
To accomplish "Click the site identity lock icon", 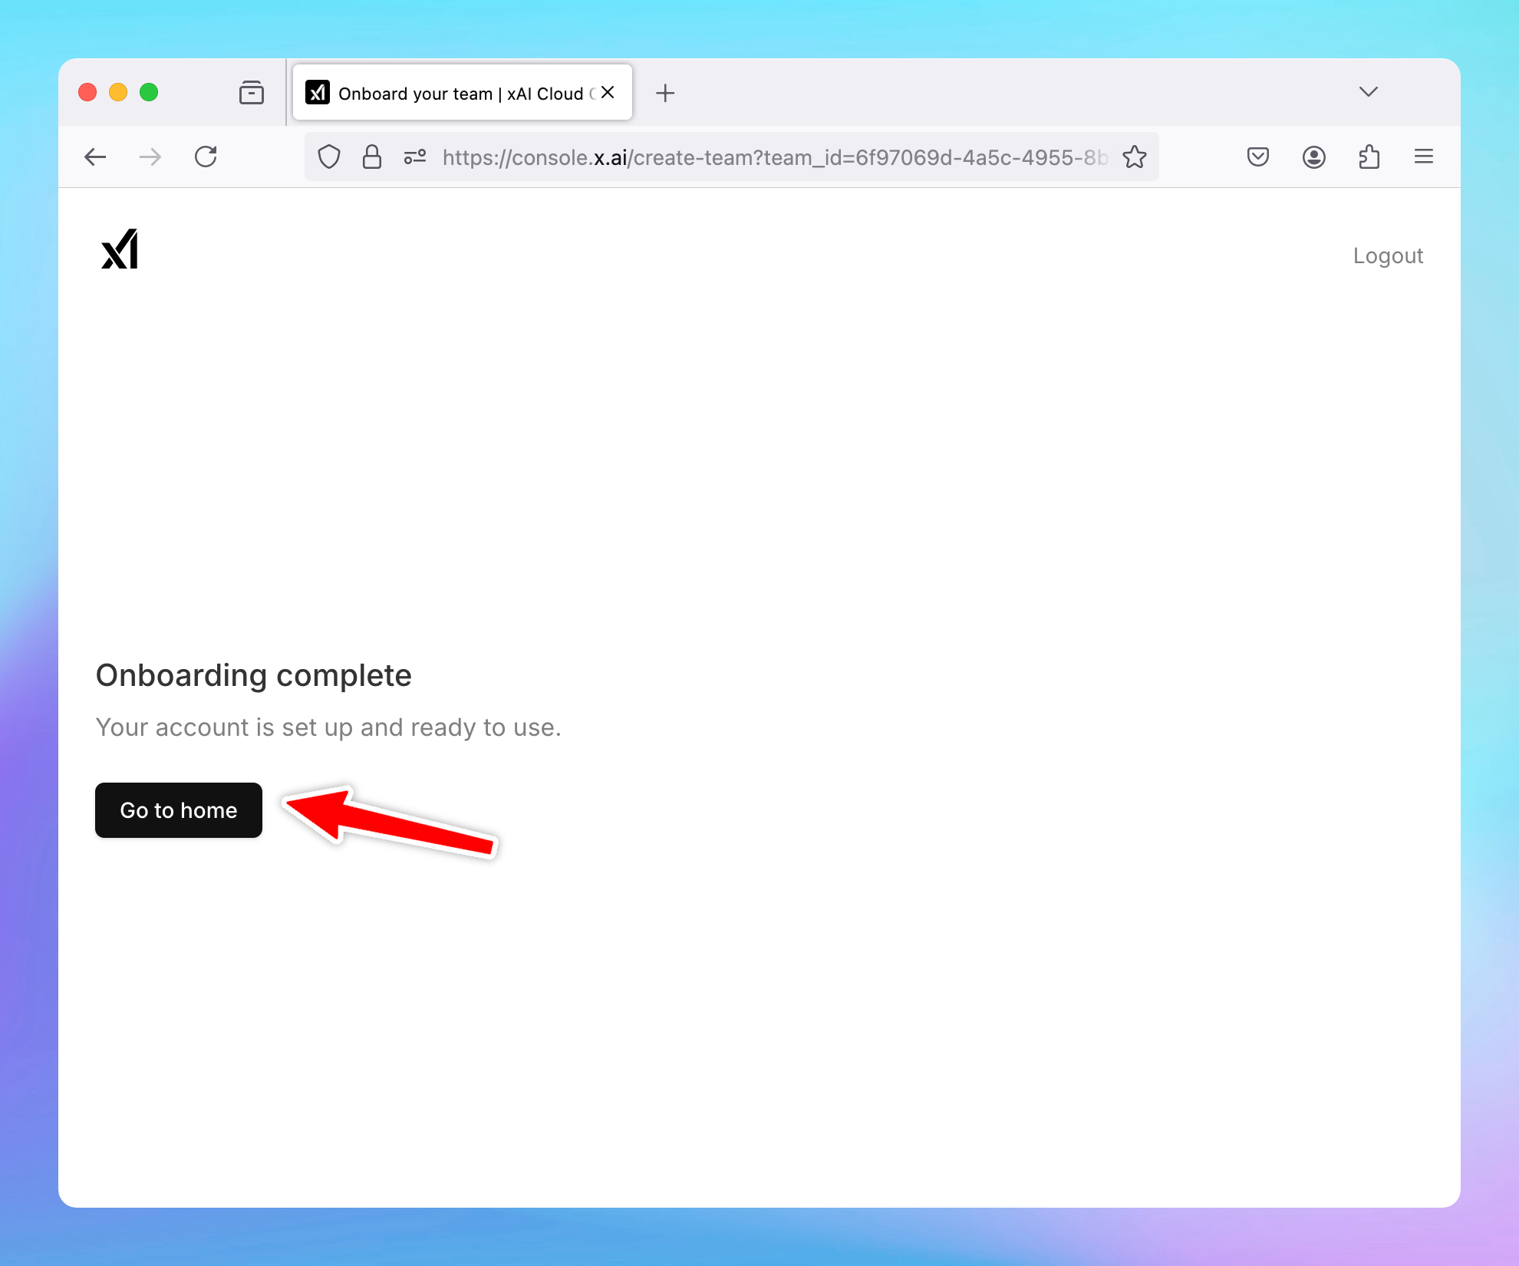I will (x=371, y=157).
